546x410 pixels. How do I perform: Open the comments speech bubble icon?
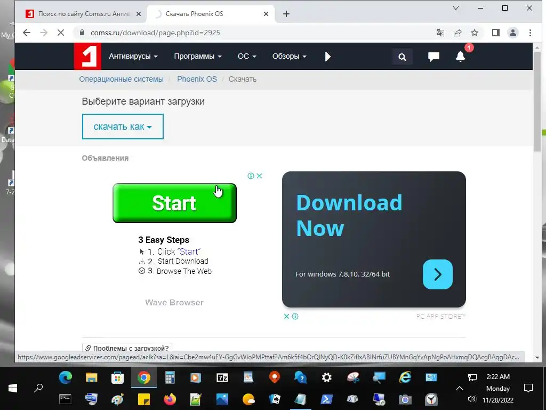pos(433,57)
